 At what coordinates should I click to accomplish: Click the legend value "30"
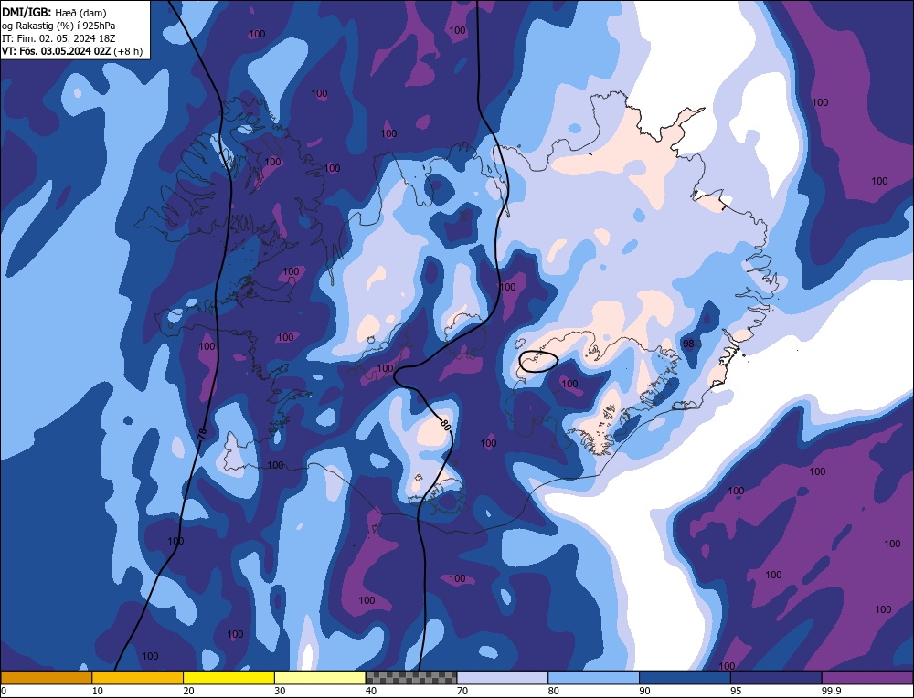pyautogui.click(x=280, y=691)
